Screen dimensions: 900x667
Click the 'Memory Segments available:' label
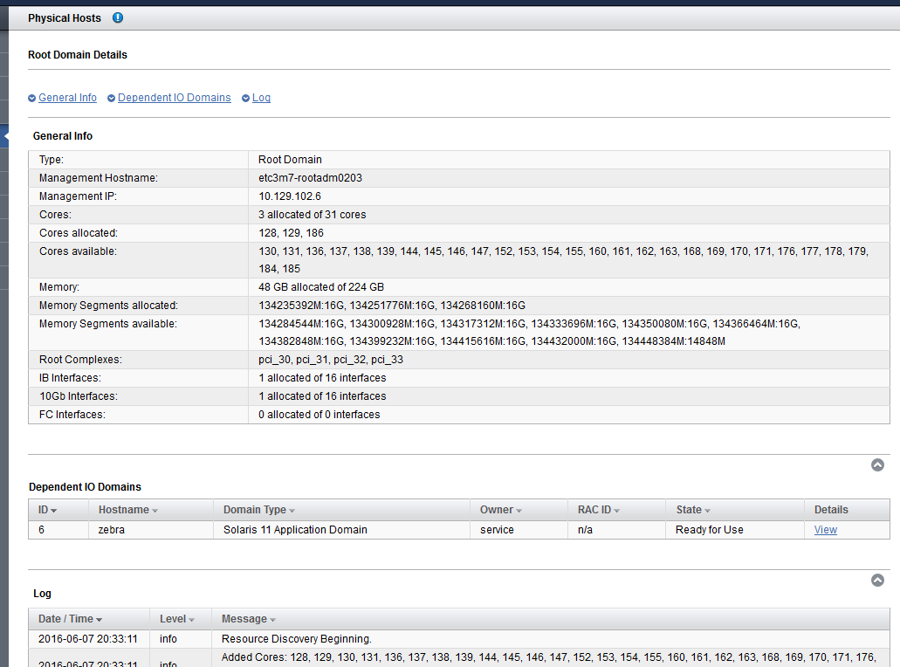[x=108, y=324]
